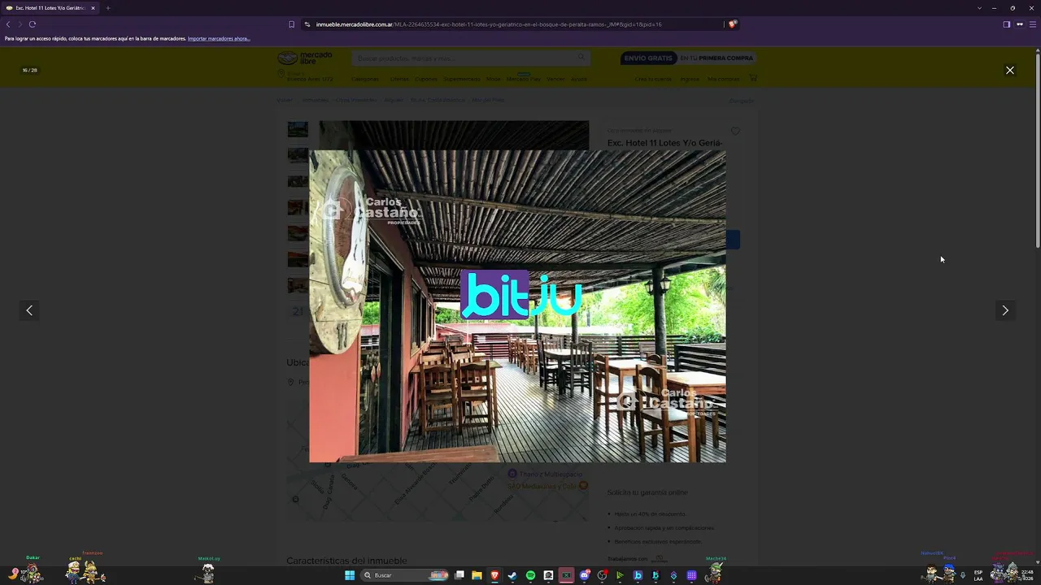Open the Brave main menu icon
1041x585 pixels.
(x=1032, y=24)
